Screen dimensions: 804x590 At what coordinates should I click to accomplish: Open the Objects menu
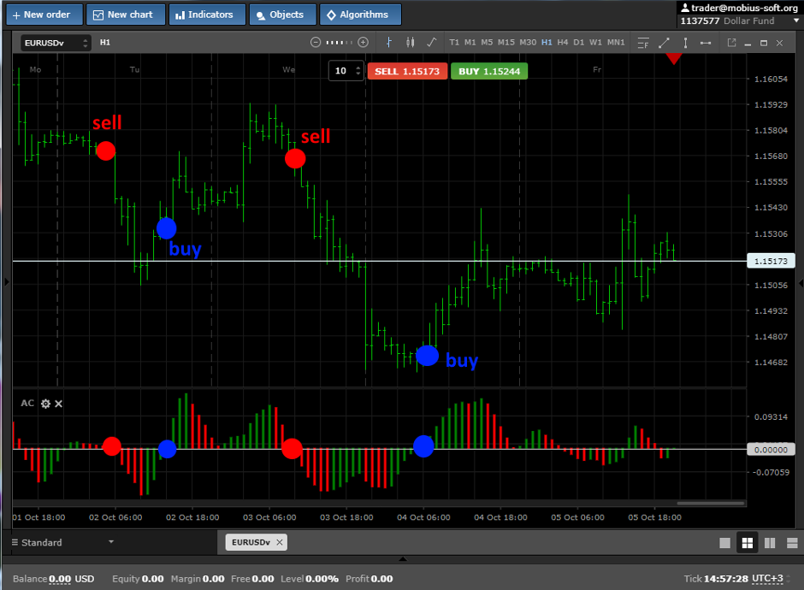point(282,15)
